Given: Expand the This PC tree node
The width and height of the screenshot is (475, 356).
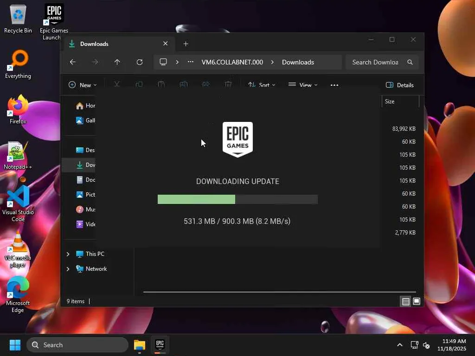Looking at the screenshot, I should pyautogui.click(x=68, y=254).
